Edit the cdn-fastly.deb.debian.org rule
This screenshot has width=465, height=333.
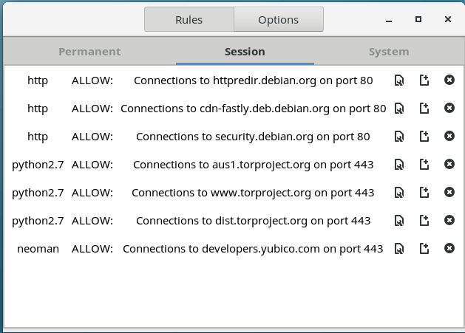coord(399,109)
